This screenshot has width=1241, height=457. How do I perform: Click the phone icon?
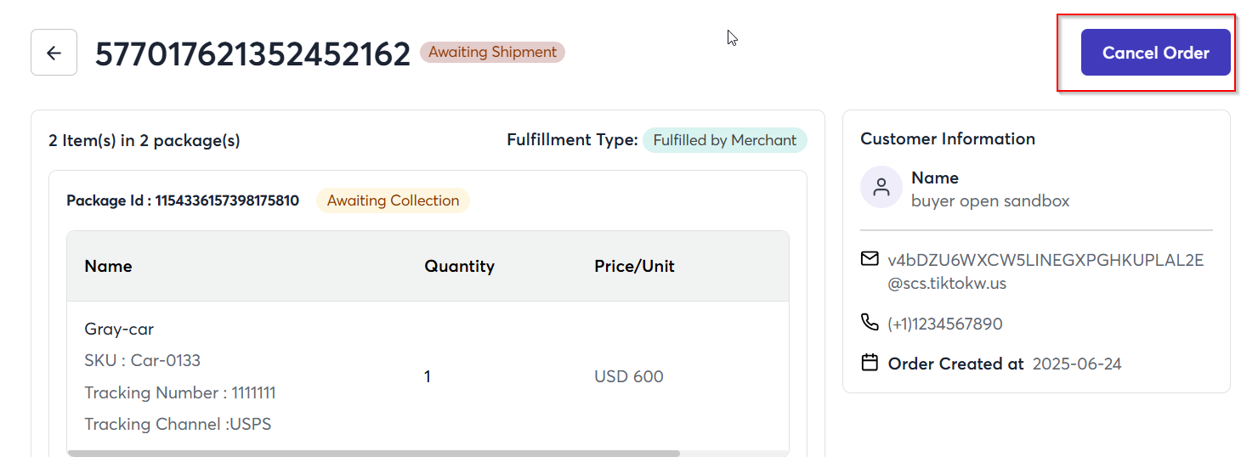[x=870, y=322]
